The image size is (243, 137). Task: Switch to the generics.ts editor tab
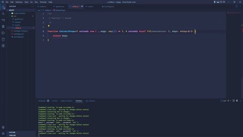point(60,6)
